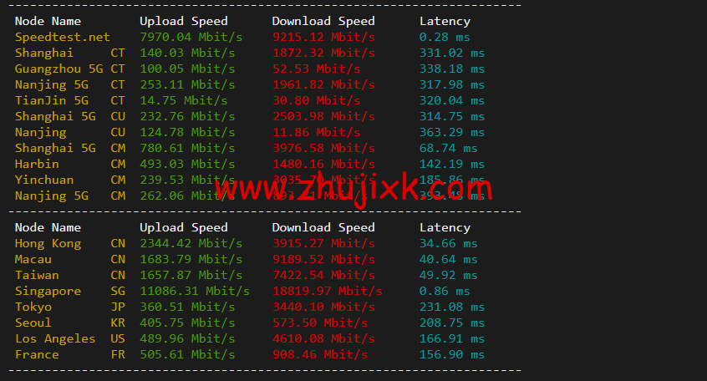Click TianJin 5G latency 320.04 ms
The height and width of the screenshot is (381, 707).
(452, 100)
